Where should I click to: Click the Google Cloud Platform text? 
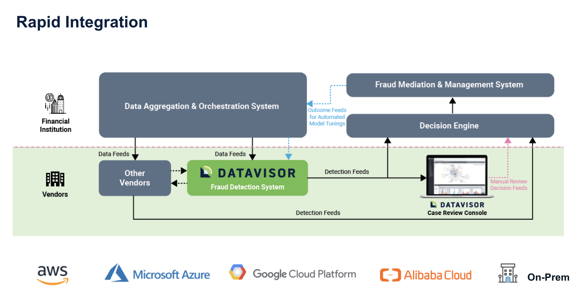click(x=305, y=274)
